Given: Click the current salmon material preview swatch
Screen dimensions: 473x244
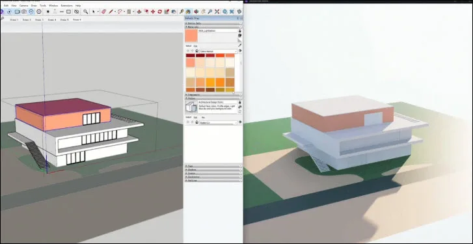Looking at the screenshot, I should coord(191,36).
